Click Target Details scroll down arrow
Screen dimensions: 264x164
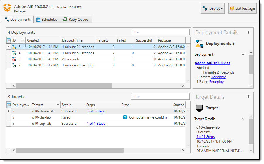[x=251, y=151]
